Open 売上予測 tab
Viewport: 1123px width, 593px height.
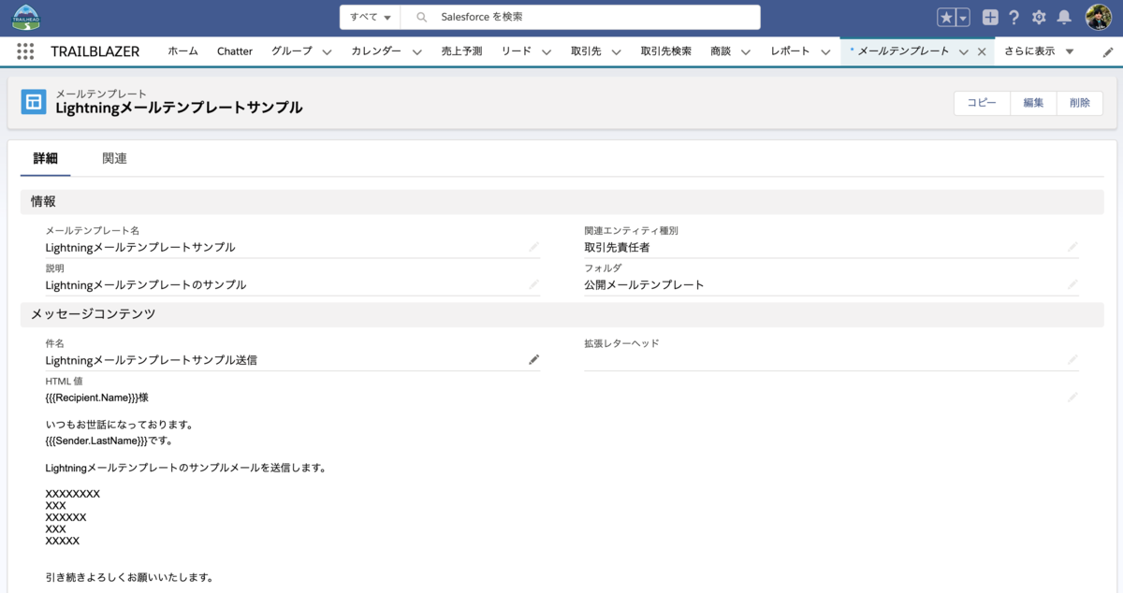[x=461, y=51]
